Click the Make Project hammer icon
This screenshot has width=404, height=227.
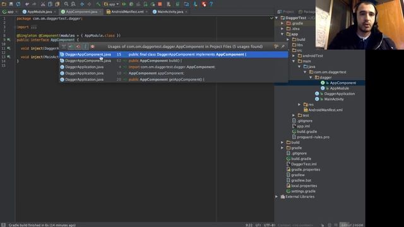click(x=98, y=4)
